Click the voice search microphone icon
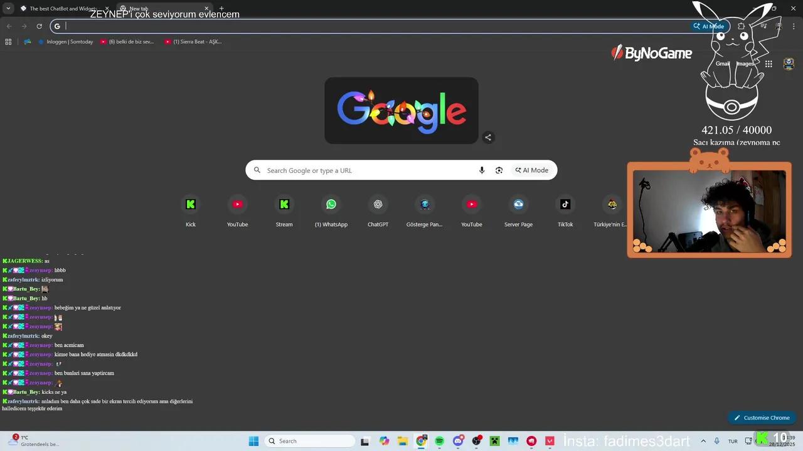The height and width of the screenshot is (451, 803). pyautogui.click(x=482, y=170)
